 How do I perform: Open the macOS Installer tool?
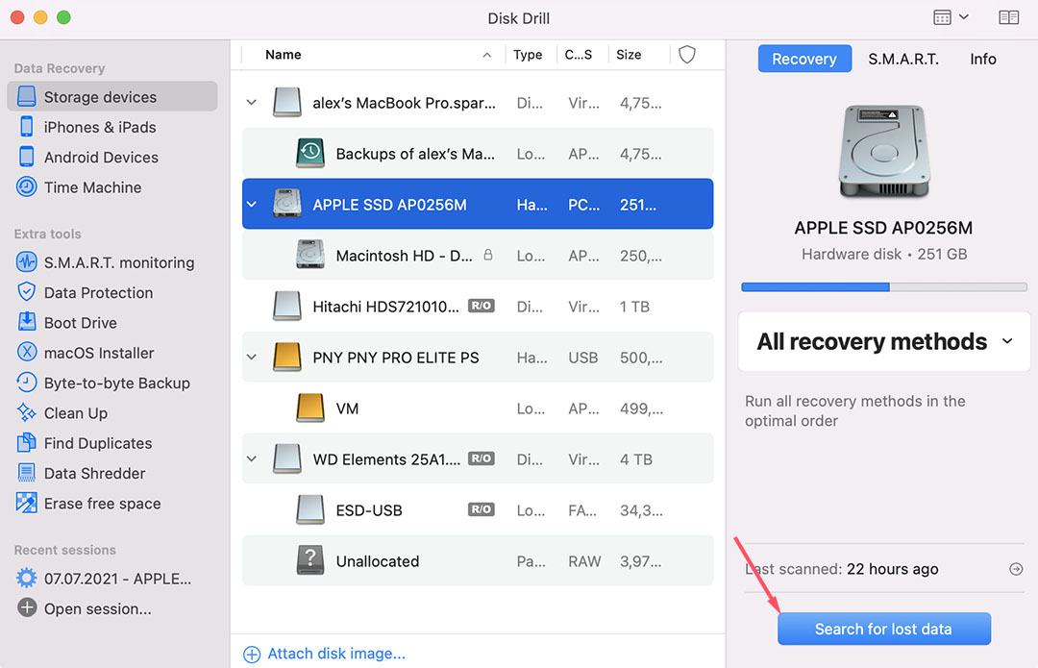(98, 353)
